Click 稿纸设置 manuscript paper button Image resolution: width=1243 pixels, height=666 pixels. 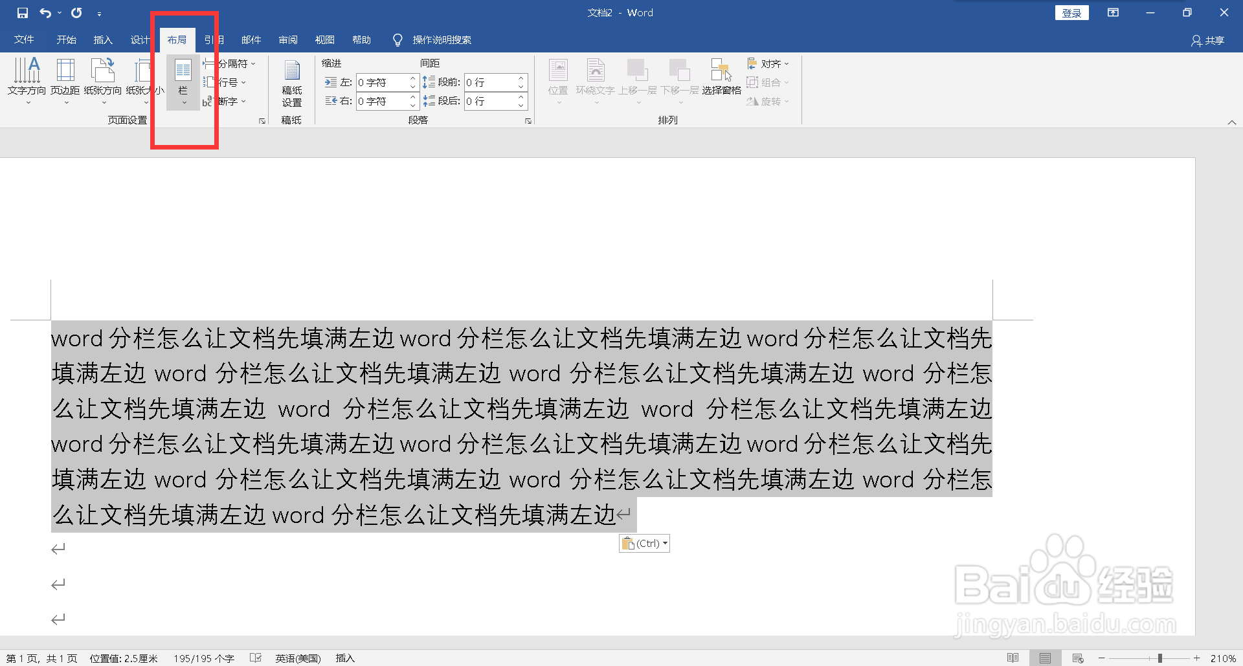click(x=292, y=83)
